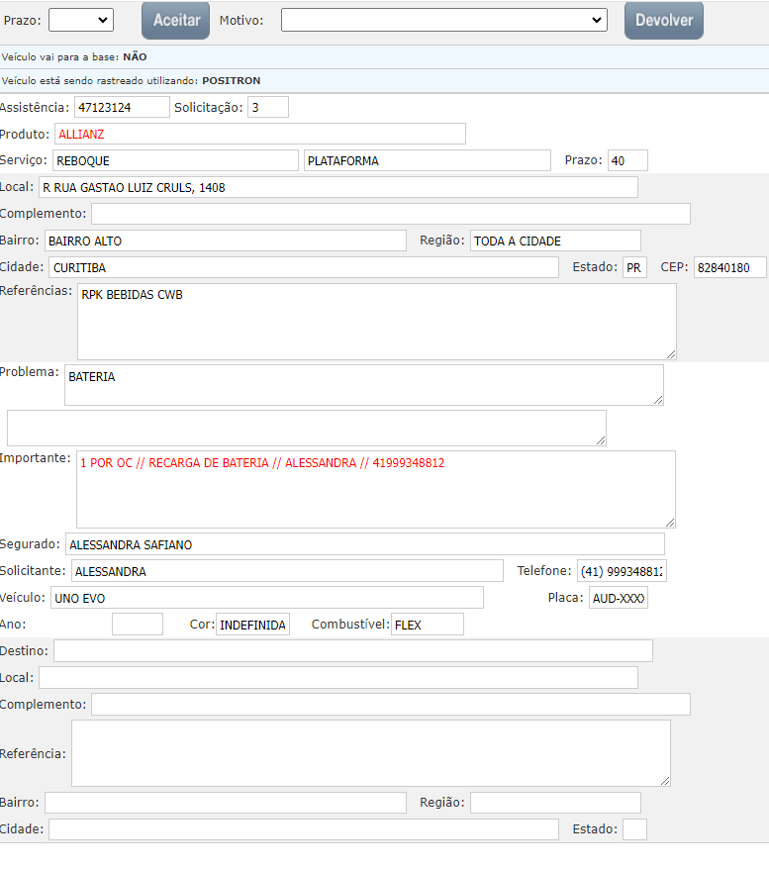This screenshot has width=769, height=871.
Task: Click the Assistência number field
Action: point(122,107)
